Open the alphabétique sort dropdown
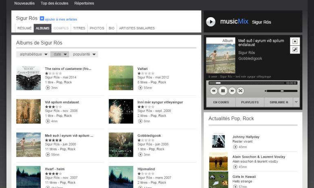Screen dimensions: 314x188 point(33,54)
